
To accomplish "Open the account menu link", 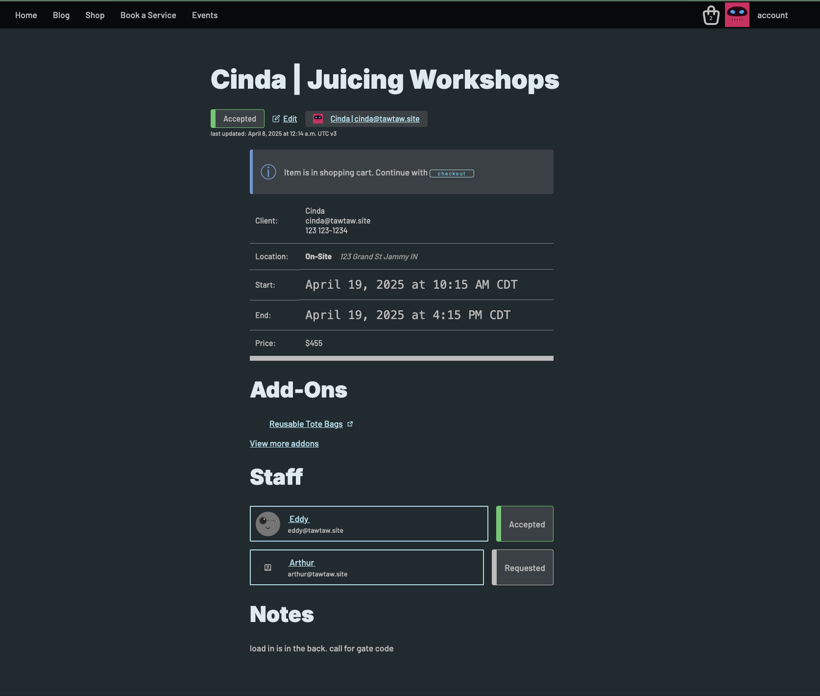I will [x=772, y=15].
